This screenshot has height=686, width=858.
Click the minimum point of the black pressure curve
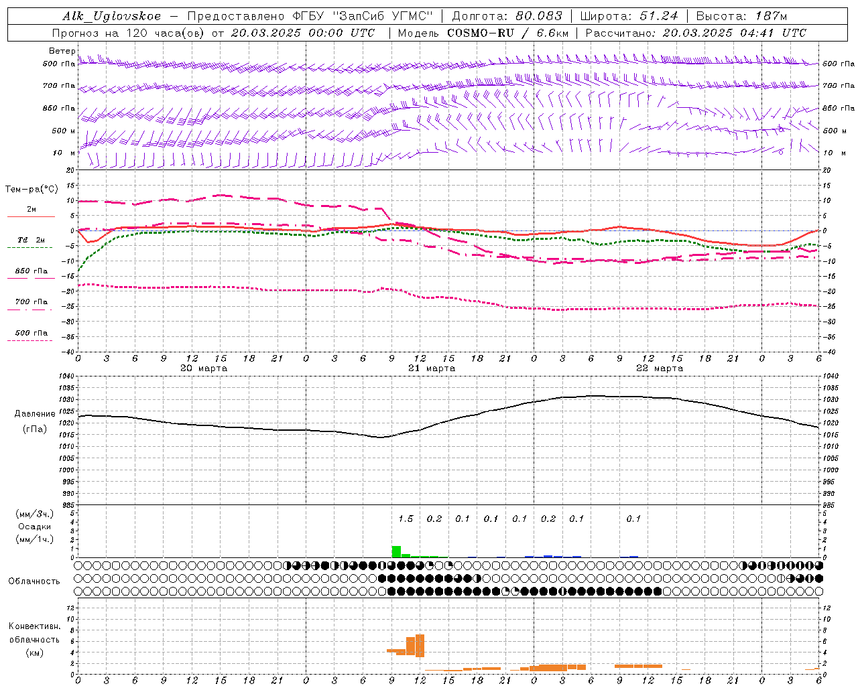pos(381,437)
